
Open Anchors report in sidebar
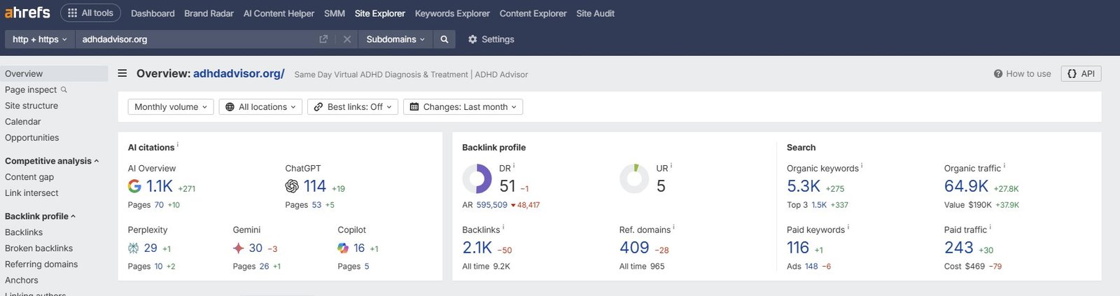coord(22,281)
